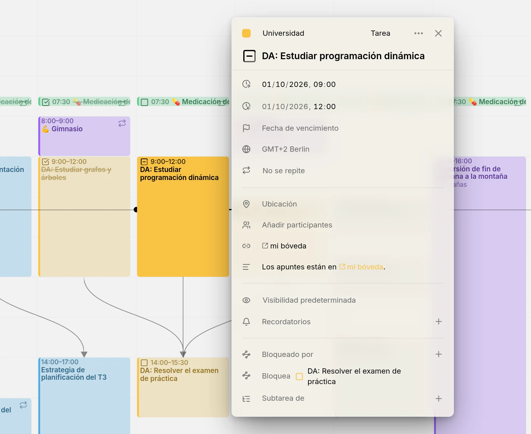Set Fecha de vencimiento due date

coord(300,128)
